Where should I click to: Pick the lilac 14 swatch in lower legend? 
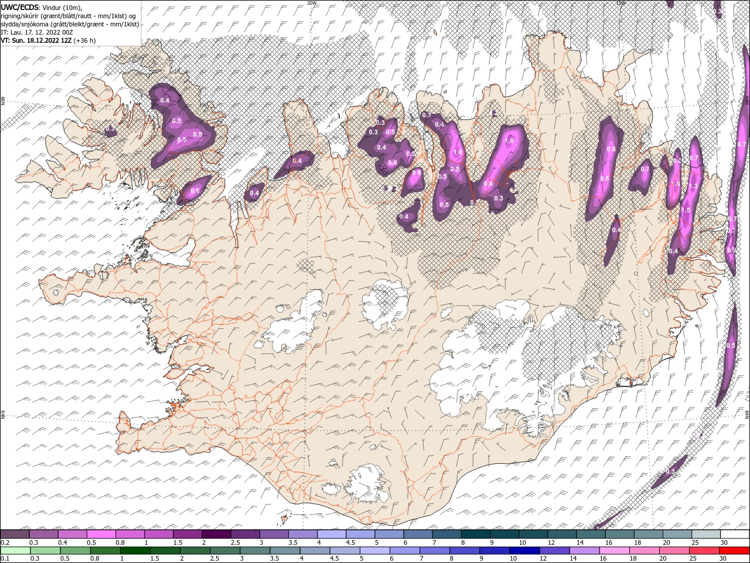tap(584, 550)
